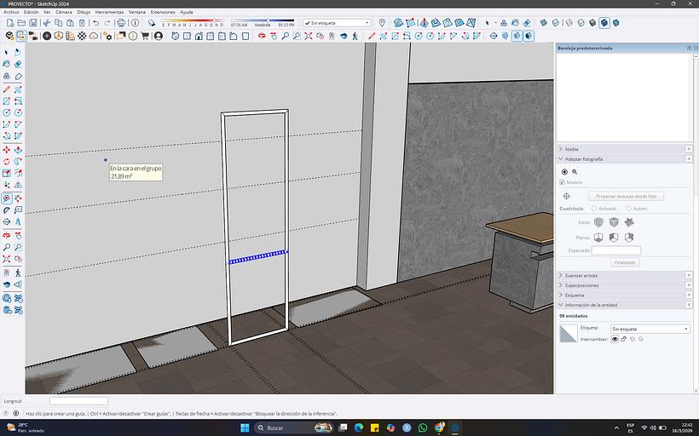Open the Archivo menu

[x=11, y=12]
